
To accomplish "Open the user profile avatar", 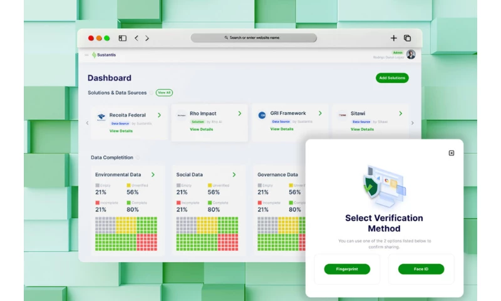I will pos(411,55).
